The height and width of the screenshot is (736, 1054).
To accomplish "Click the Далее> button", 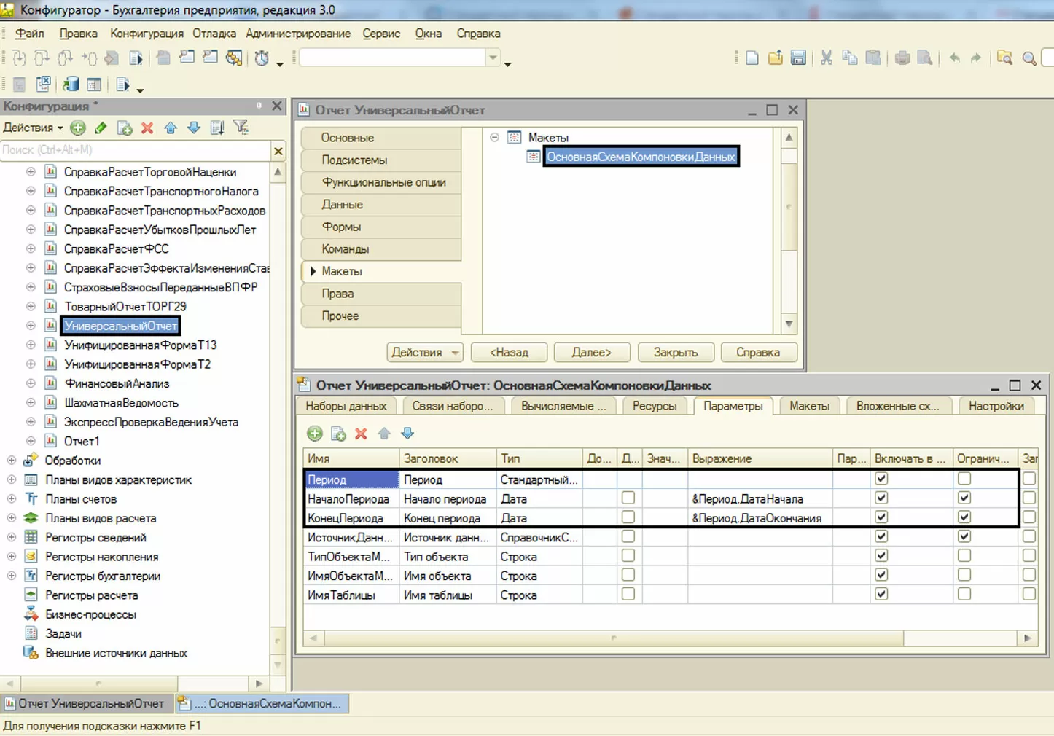I will (x=591, y=353).
